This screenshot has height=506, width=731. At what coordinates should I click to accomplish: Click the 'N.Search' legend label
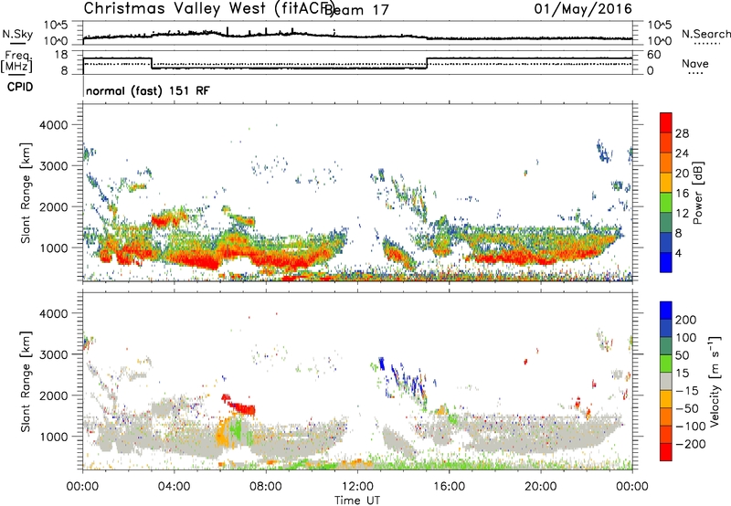click(x=705, y=34)
